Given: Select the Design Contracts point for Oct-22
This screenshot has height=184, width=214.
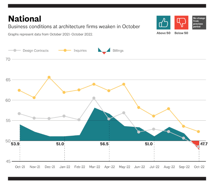Looking at the screenshot, I should [x=198, y=147].
